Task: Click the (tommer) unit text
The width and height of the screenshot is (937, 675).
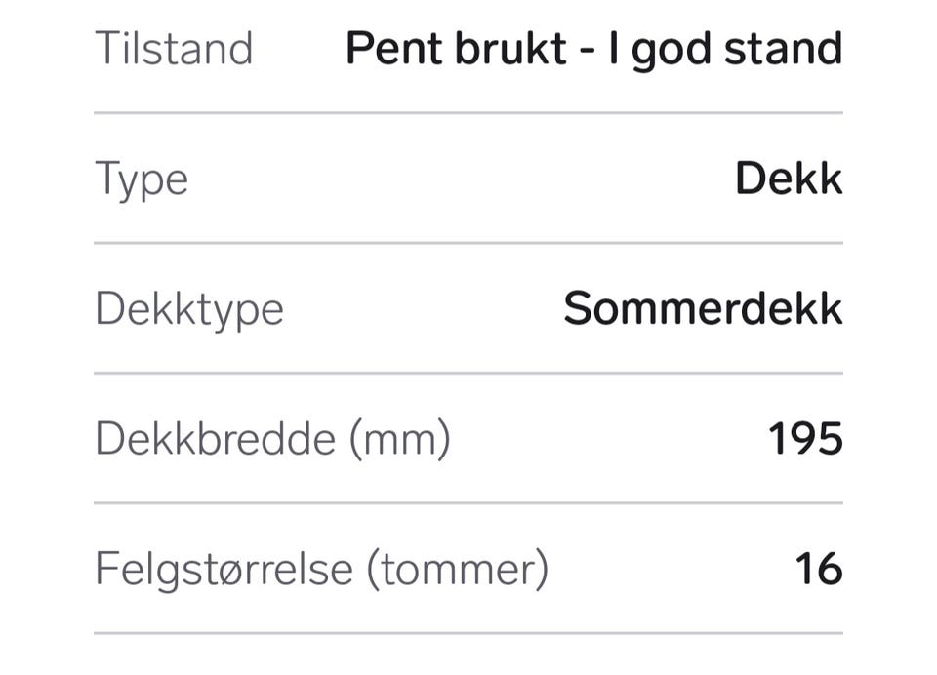Action: tap(457, 570)
